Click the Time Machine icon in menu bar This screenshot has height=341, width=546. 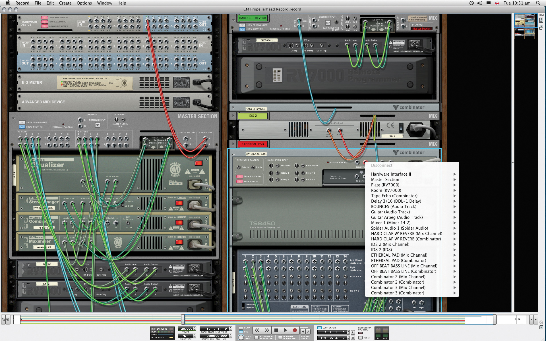(471, 3)
